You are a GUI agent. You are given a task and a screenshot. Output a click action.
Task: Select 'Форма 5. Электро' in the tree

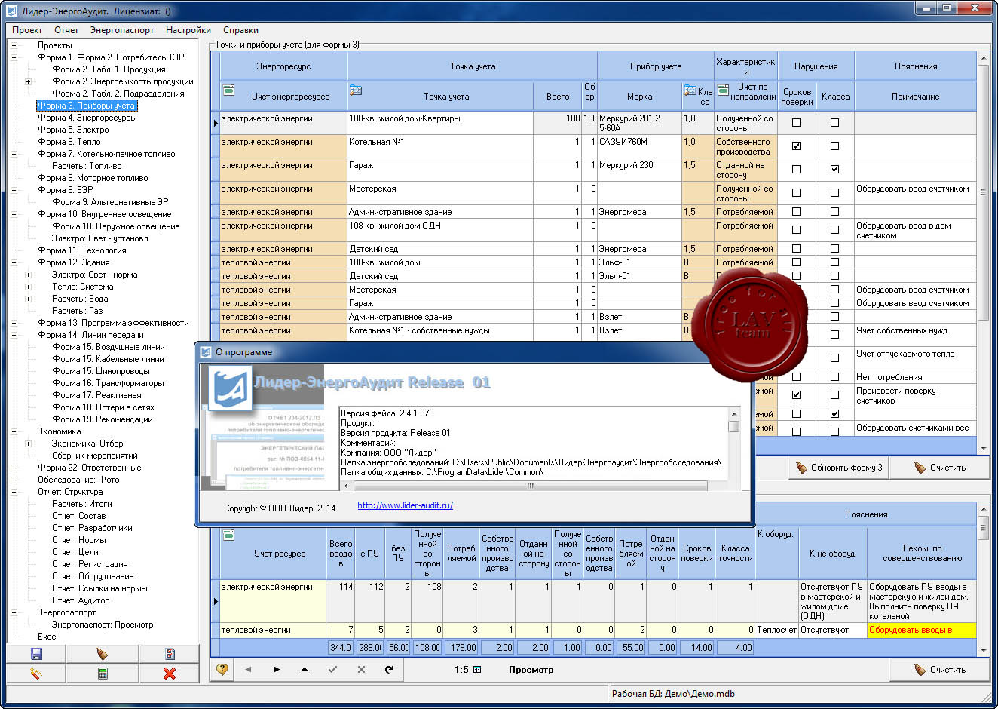[73, 130]
